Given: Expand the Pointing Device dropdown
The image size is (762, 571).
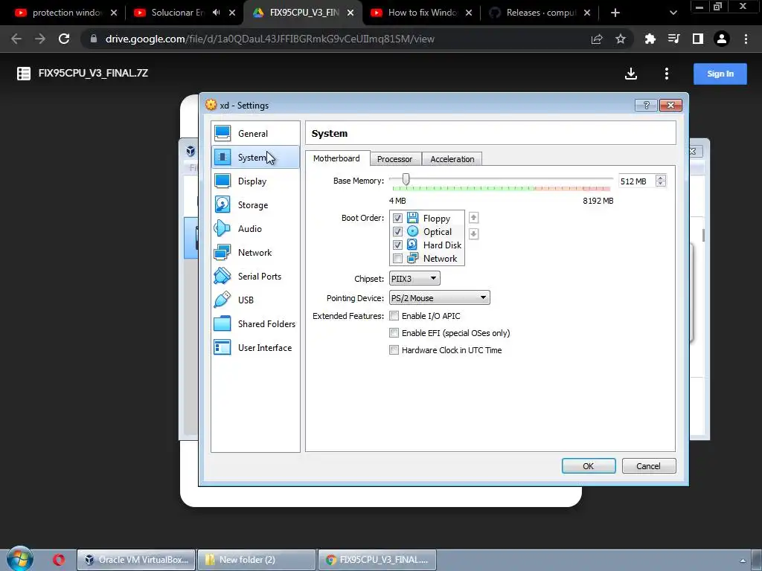Looking at the screenshot, I should (x=439, y=297).
